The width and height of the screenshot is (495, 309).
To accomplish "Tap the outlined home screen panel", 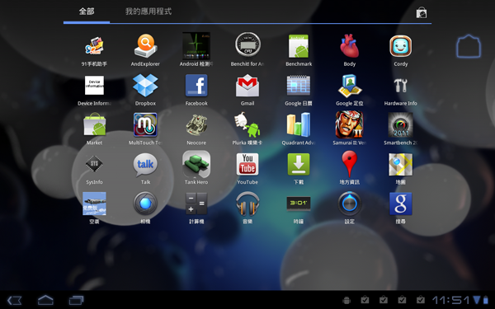I will click(469, 46).
